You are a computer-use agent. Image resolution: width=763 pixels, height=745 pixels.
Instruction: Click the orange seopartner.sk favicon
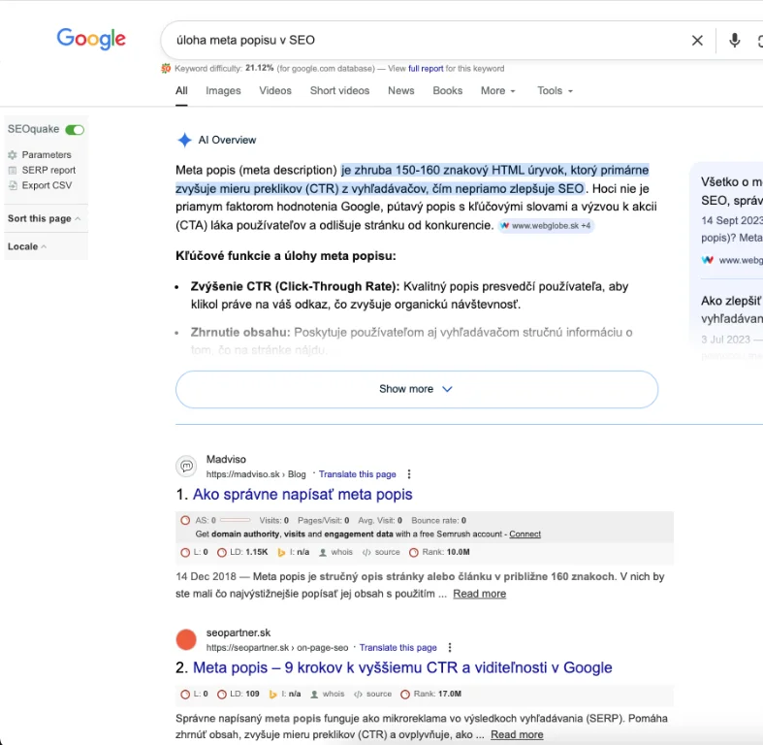click(x=186, y=640)
